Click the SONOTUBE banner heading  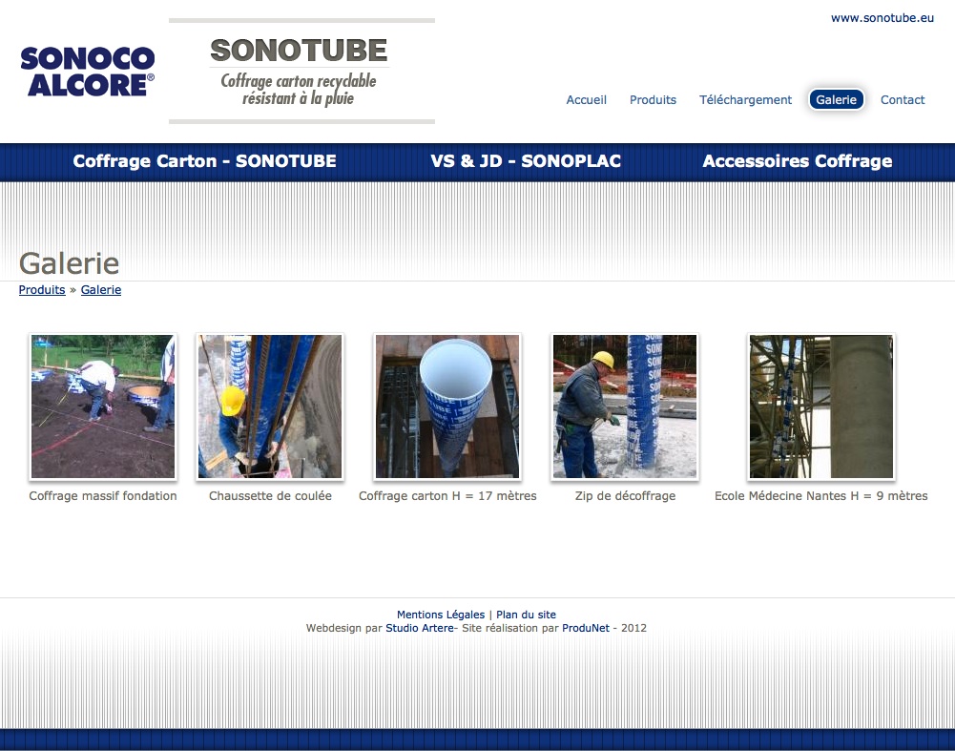click(299, 50)
